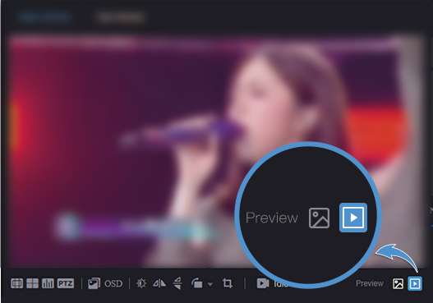This screenshot has width=433, height=303.
Task: Open the brightness image adjustment icon
Action: coord(141,283)
